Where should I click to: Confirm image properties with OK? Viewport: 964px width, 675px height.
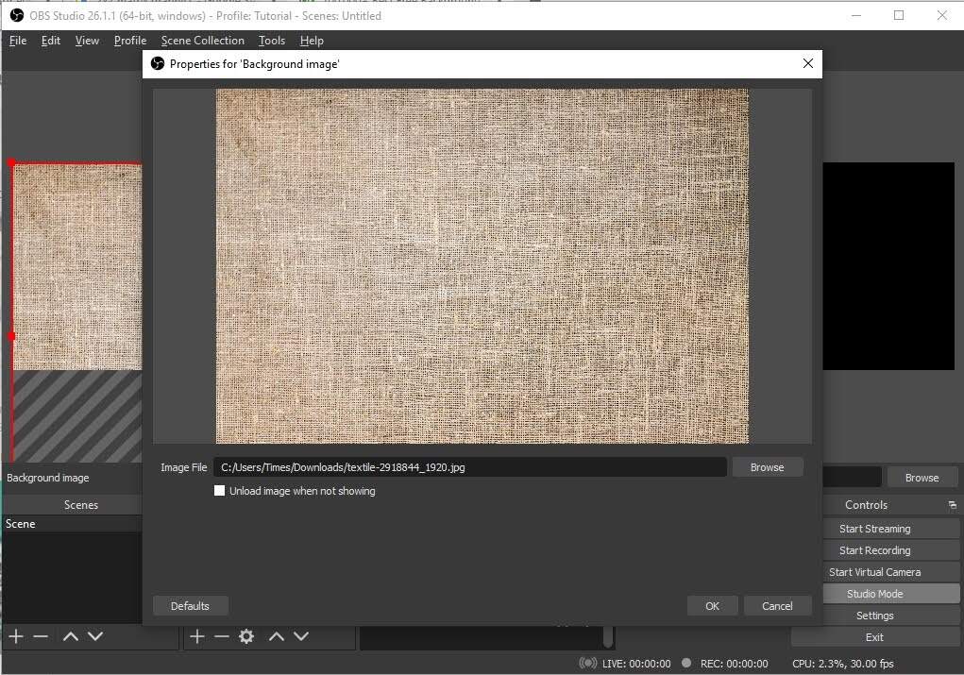tap(712, 605)
